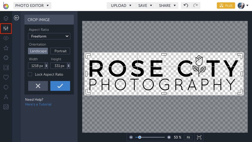Screen dimensions: 252x142
Task: Open the Here's a Tutorial link
Action: 38,104
